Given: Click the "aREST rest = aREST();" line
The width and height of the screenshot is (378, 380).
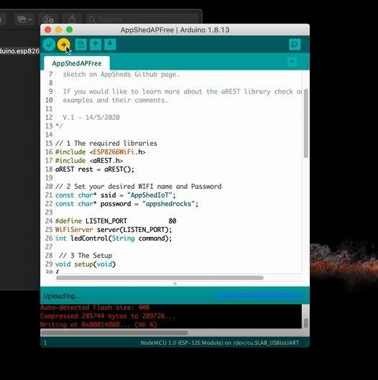Looking at the screenshot, I should [95, 169].
